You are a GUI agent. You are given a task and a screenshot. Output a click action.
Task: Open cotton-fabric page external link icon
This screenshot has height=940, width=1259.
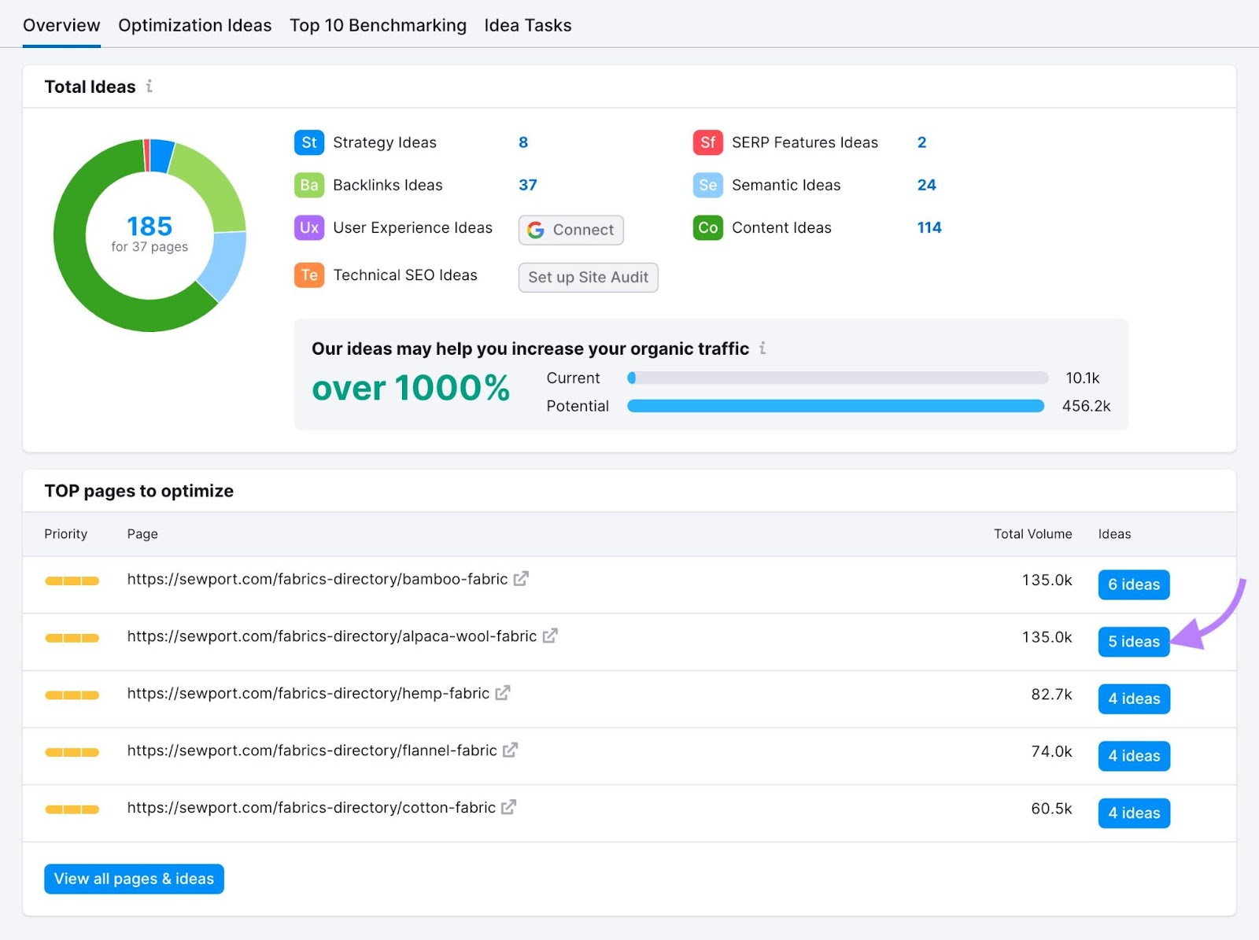(508, 807)
